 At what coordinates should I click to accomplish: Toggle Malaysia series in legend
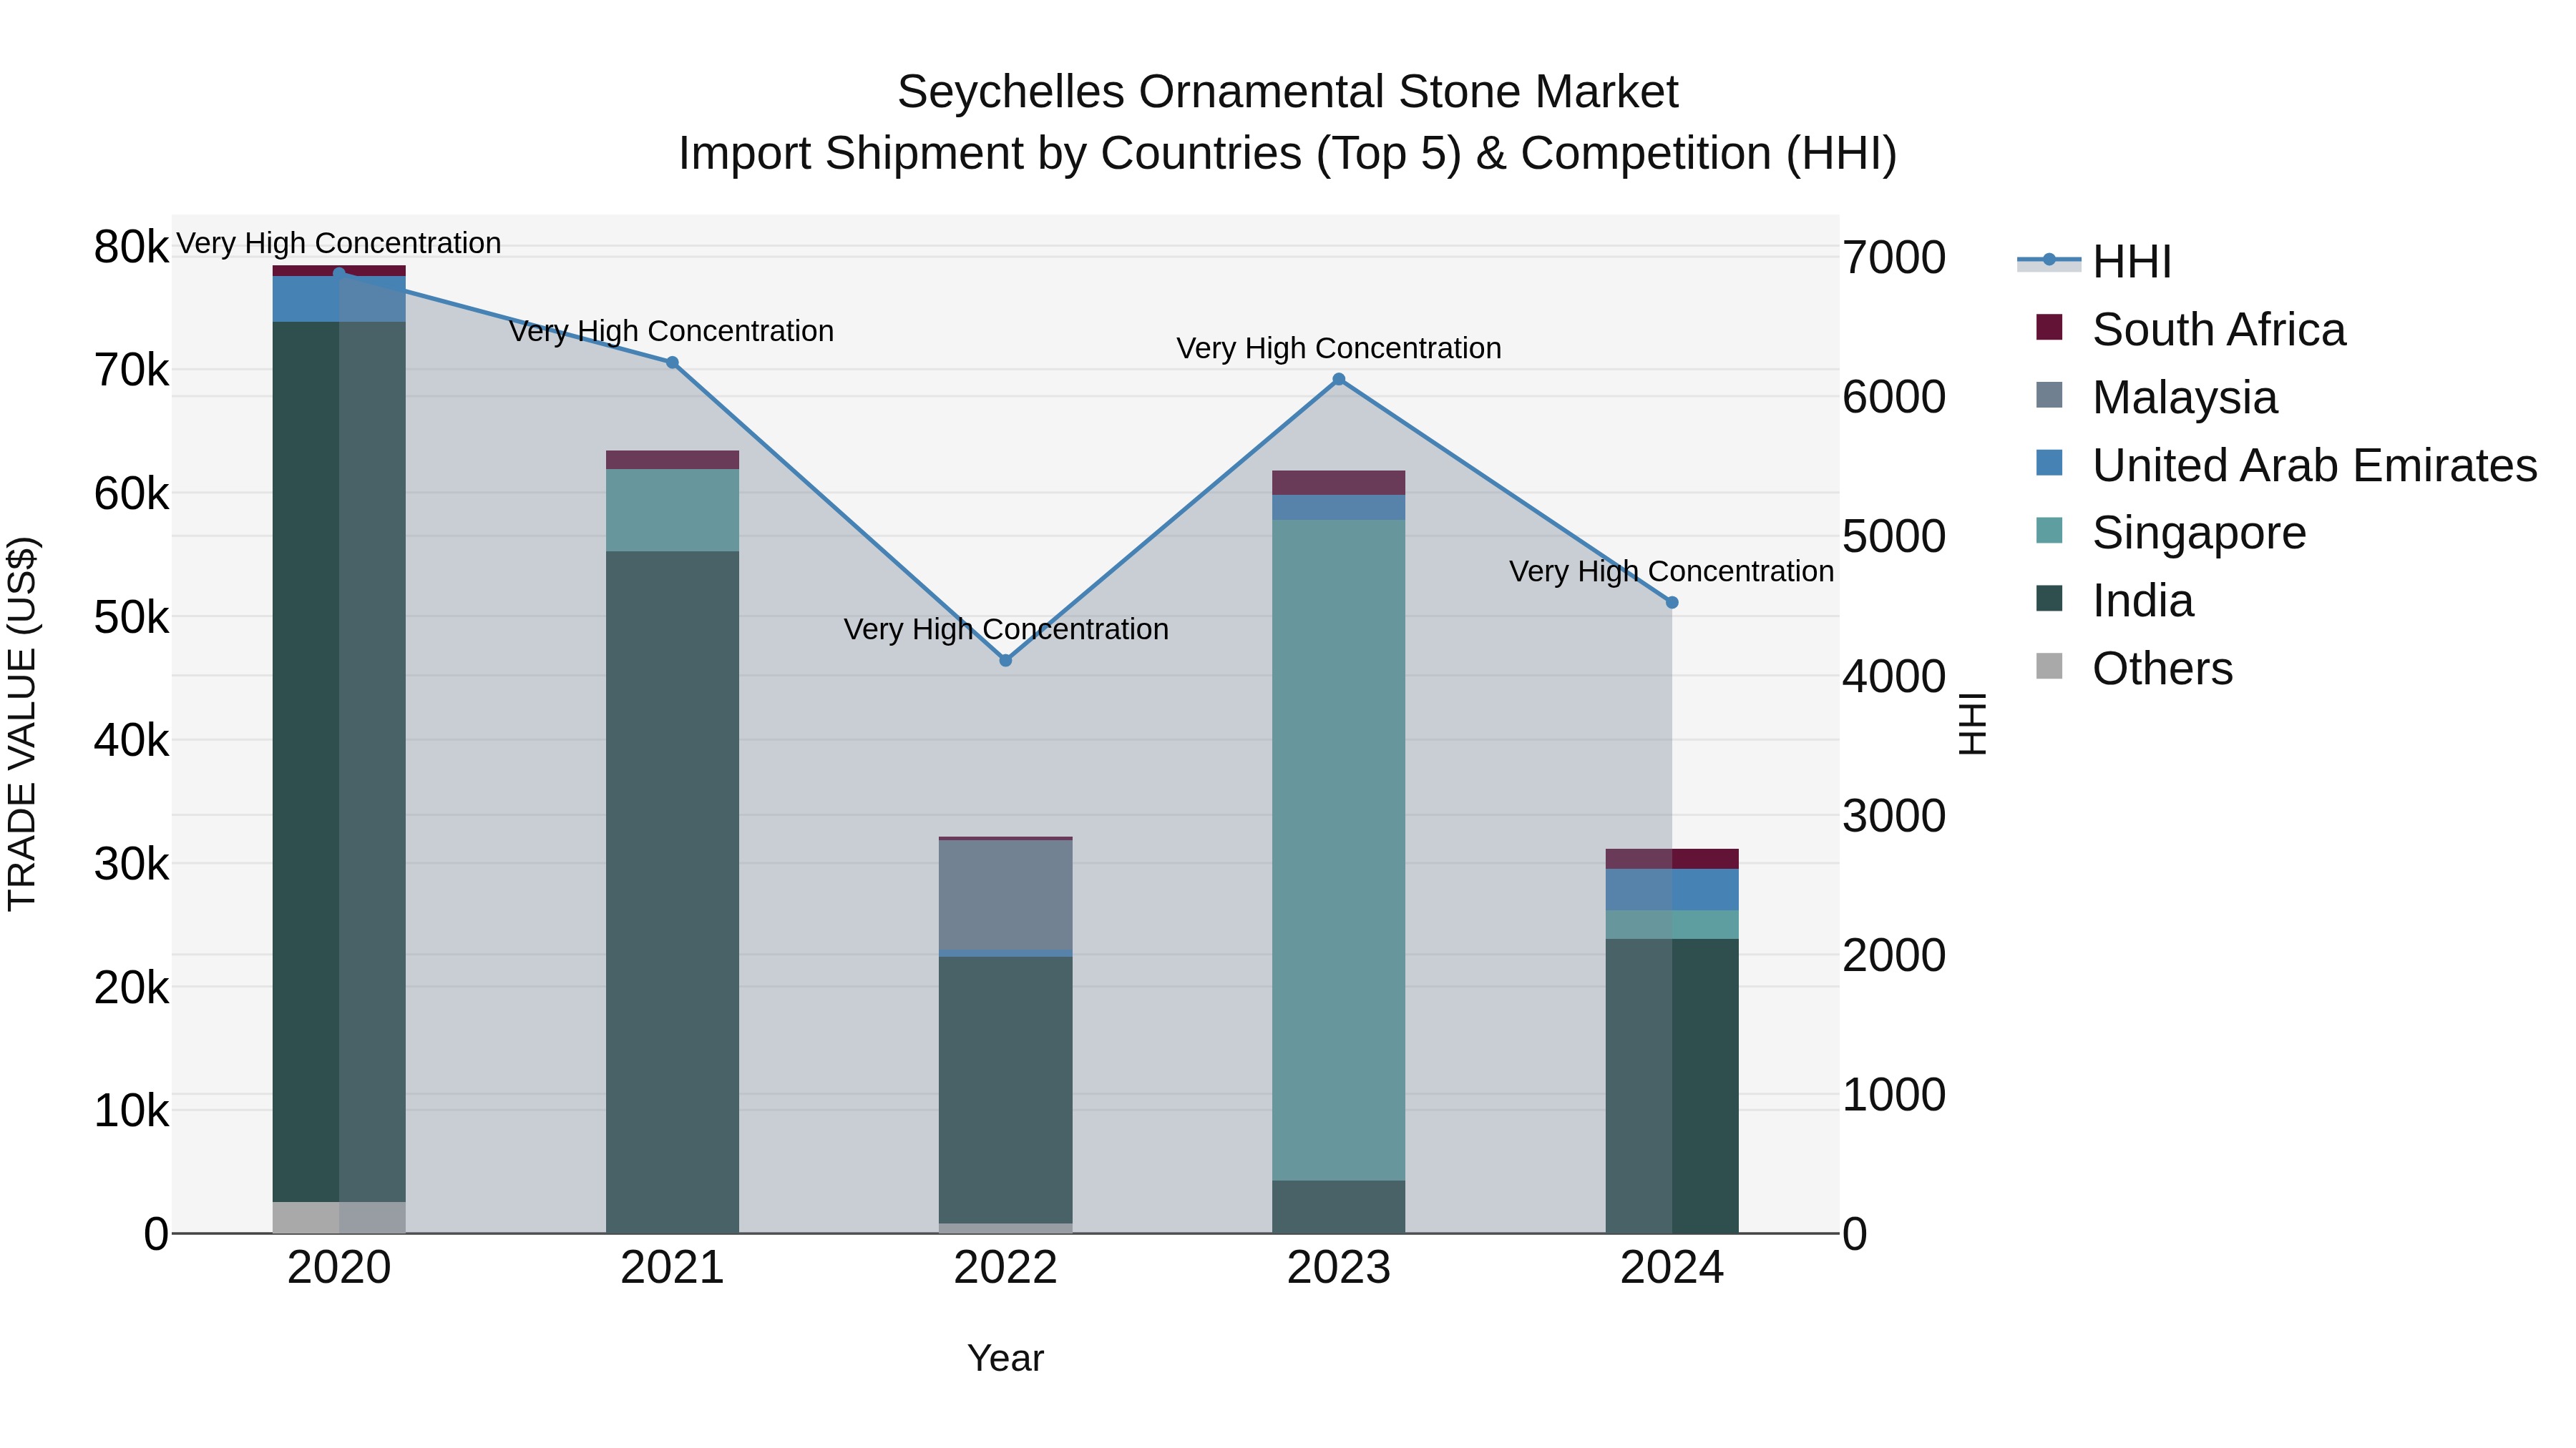pos(2156,398)
